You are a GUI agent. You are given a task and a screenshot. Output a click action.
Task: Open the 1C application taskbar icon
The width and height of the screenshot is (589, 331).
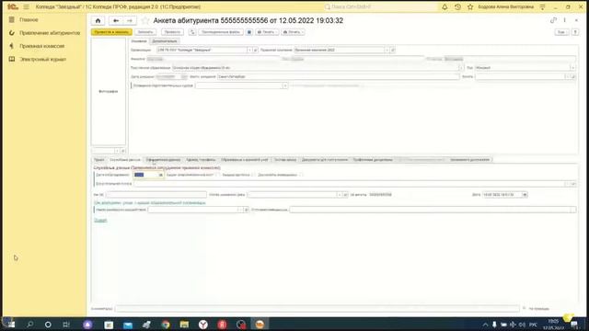point(260,325)
